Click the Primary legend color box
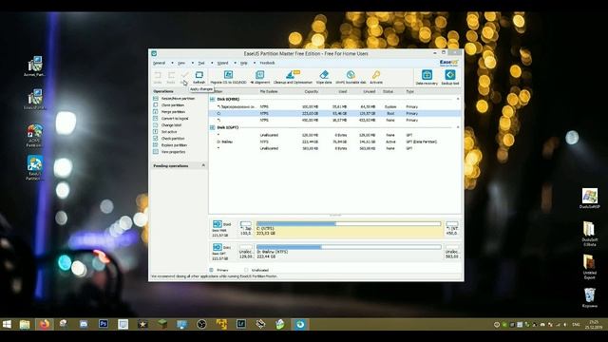 [211, 270]
